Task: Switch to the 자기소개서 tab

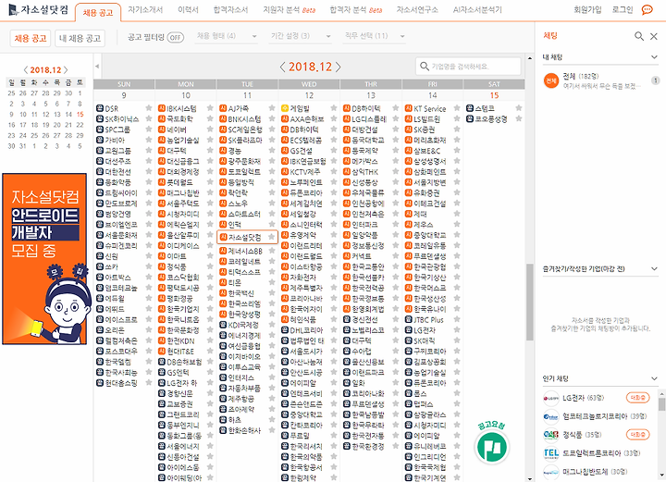Action: click(145, 10)
